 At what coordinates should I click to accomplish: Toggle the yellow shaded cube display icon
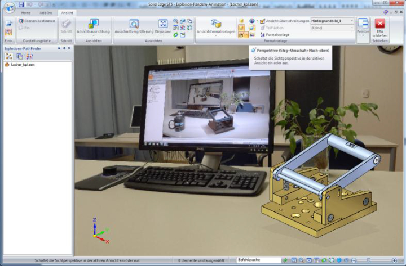241,21
